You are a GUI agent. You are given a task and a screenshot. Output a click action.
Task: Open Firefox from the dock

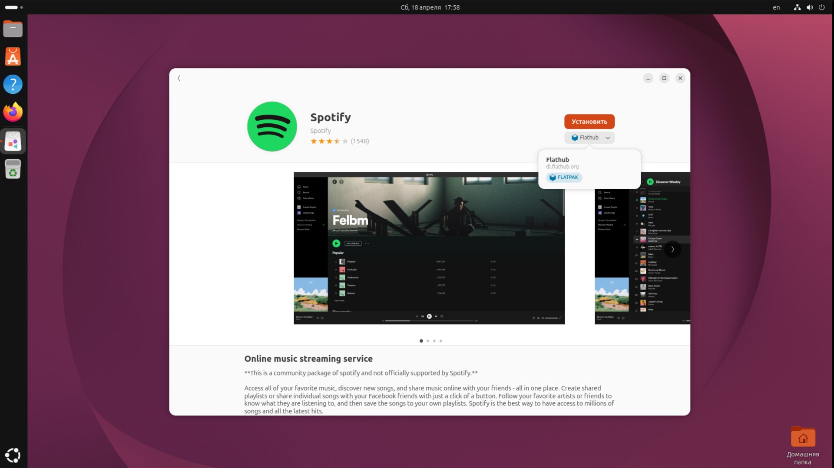pos(13,112)
